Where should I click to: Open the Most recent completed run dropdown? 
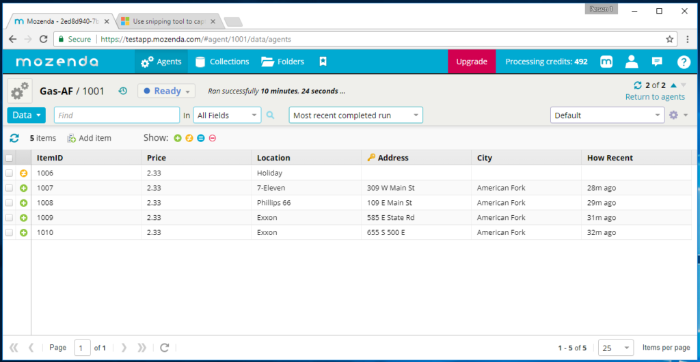pyautogui.click(x=355, y=115)
